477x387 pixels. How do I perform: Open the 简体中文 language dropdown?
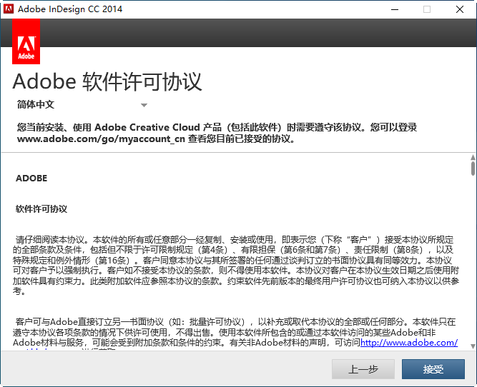tap(82, 105)
